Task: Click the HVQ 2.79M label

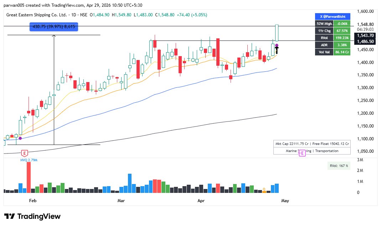Action: 29,160
